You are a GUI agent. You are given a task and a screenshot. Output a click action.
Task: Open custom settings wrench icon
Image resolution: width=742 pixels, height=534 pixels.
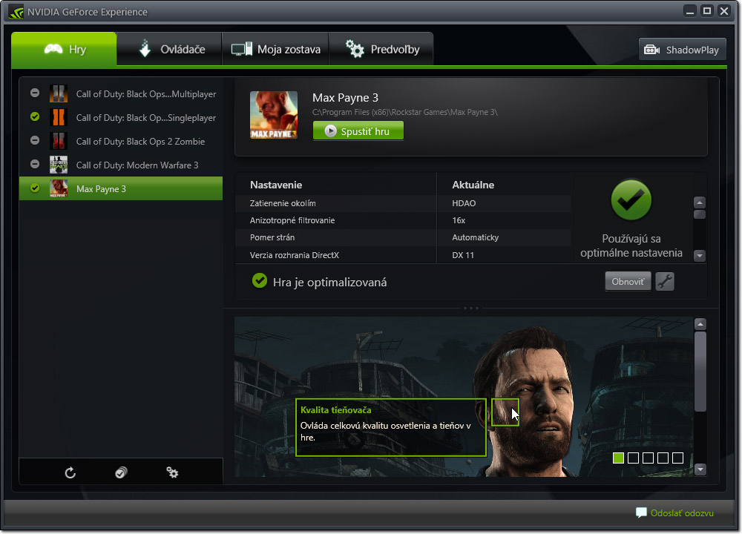pyautogui.click(x=665, y=281)
